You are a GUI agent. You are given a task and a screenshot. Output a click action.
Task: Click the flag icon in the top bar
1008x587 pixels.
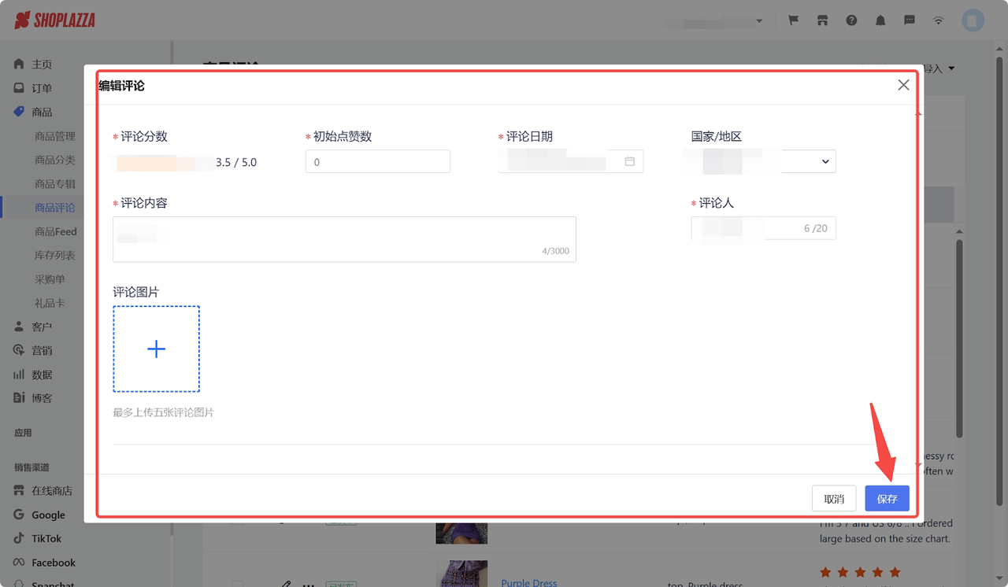click(793, 20)
